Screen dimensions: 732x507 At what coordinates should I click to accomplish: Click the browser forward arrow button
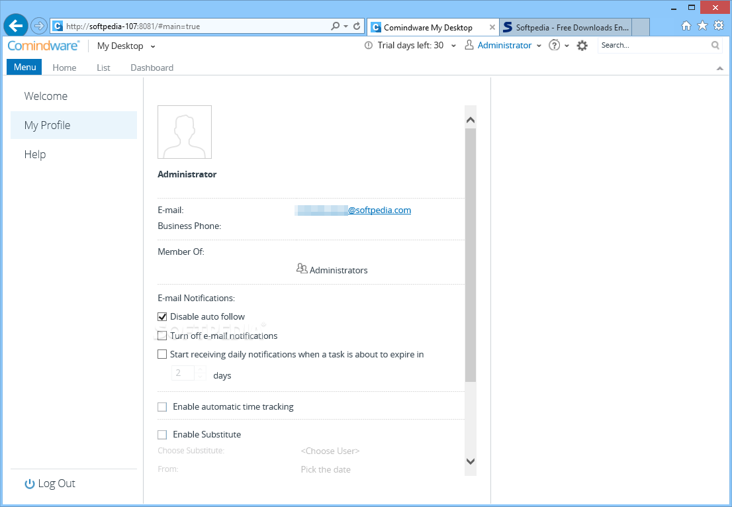(39, 26)
